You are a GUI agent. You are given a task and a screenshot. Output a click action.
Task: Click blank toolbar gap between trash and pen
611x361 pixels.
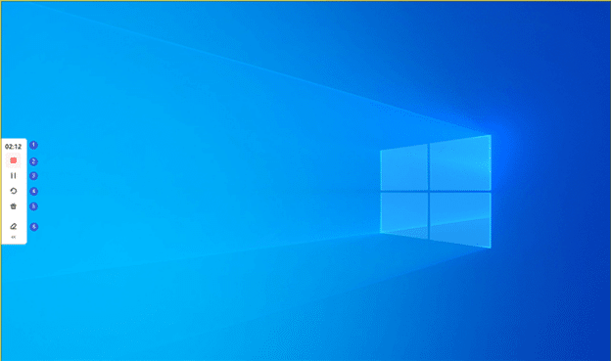[14, 216]
